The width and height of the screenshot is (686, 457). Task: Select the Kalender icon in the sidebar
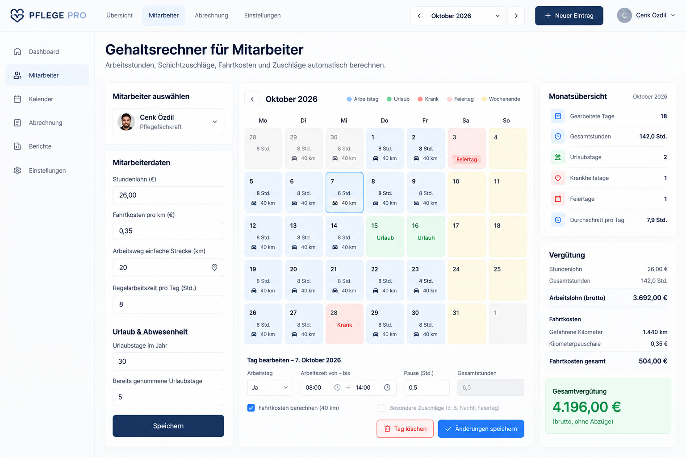tap(17, 99)
